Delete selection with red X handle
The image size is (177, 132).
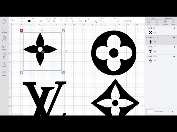22,31
